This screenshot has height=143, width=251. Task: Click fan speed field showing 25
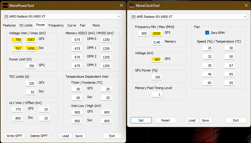[208, 48]
